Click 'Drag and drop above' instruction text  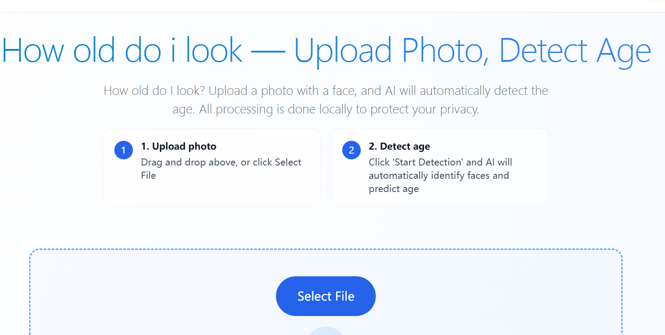[221, 169]
